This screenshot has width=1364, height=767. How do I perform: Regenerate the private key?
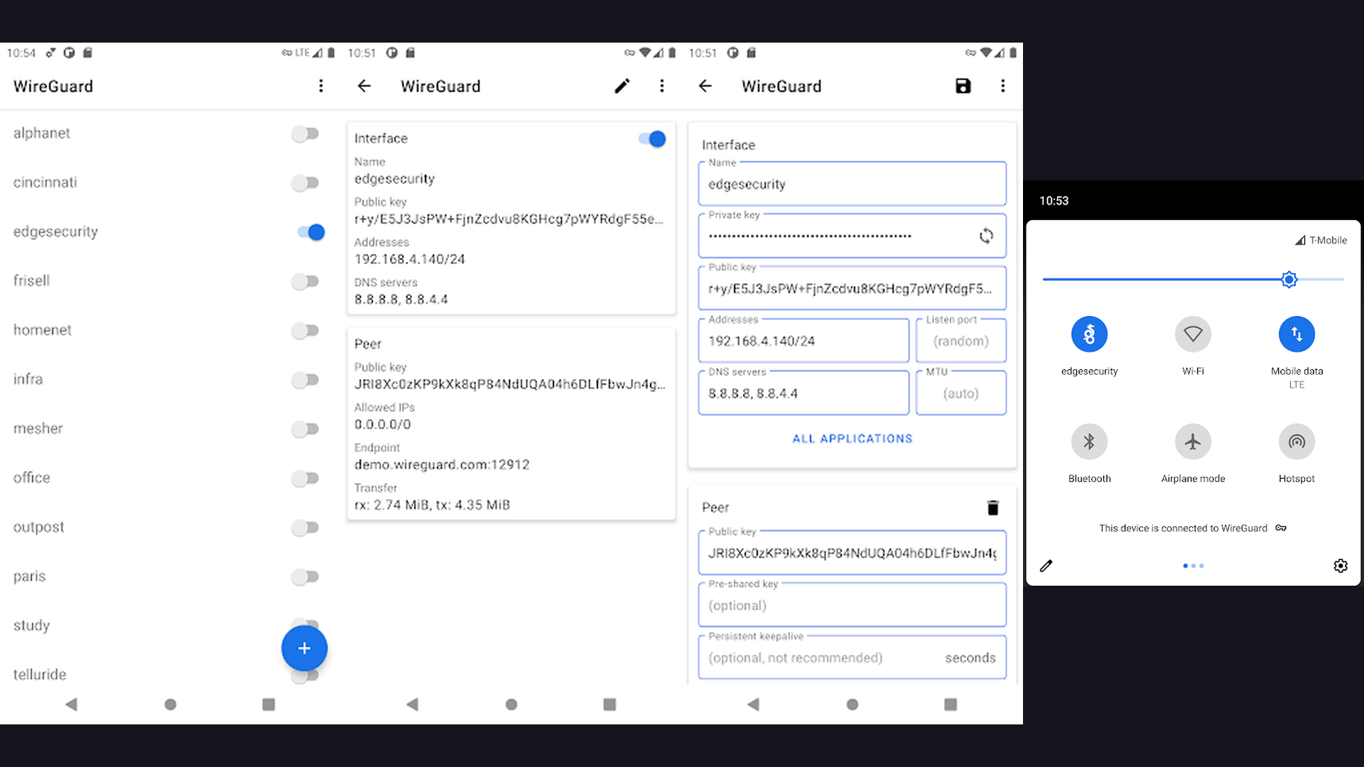click(986, 236)
